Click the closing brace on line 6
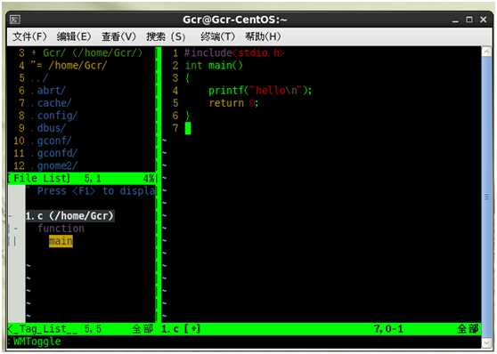Image resolution: width=497 pixels, height=354 pixels. (188, 116)
